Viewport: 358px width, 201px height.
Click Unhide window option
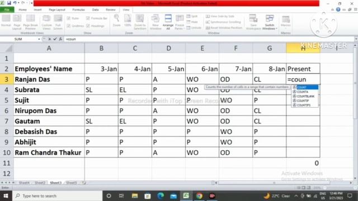(194, 27)
